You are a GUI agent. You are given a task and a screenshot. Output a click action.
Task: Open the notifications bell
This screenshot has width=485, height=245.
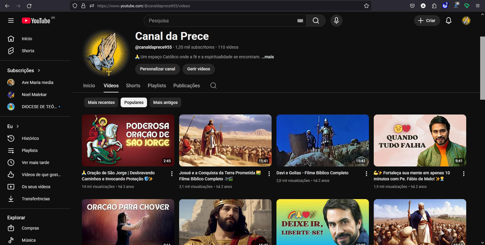[448, 21]
